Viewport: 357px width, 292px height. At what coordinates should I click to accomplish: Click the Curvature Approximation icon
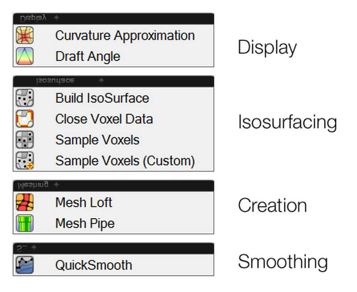[x=25, y=36]
